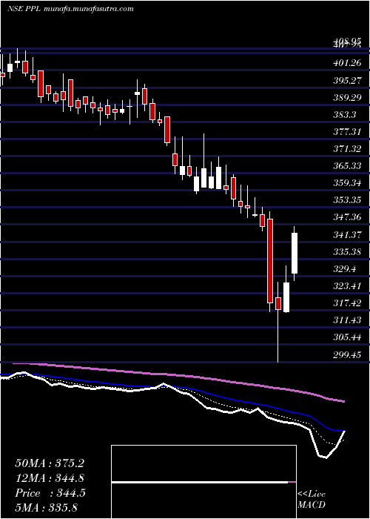Click the candle with the long lower wick
This screenshot has height=519, width=370.
278,322
